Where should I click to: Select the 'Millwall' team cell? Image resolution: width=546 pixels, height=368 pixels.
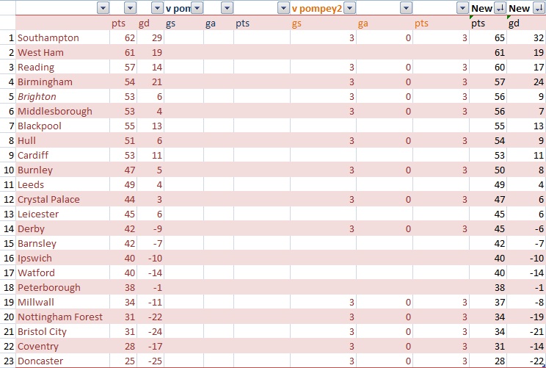pyautogui.click(x=62, y=302)
